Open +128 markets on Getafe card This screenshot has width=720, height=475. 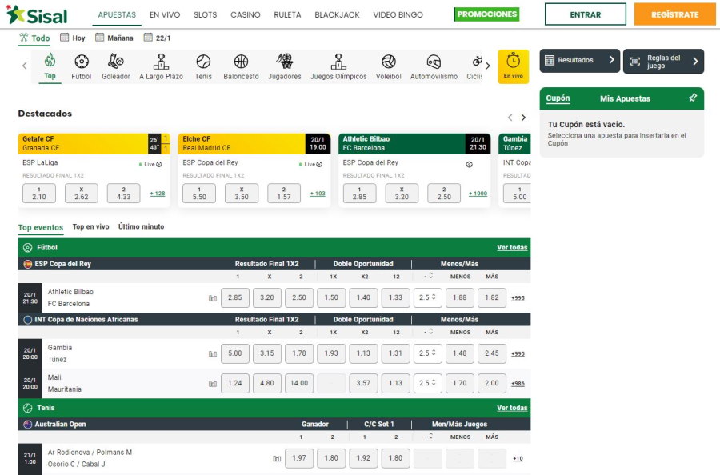point(158,194)
